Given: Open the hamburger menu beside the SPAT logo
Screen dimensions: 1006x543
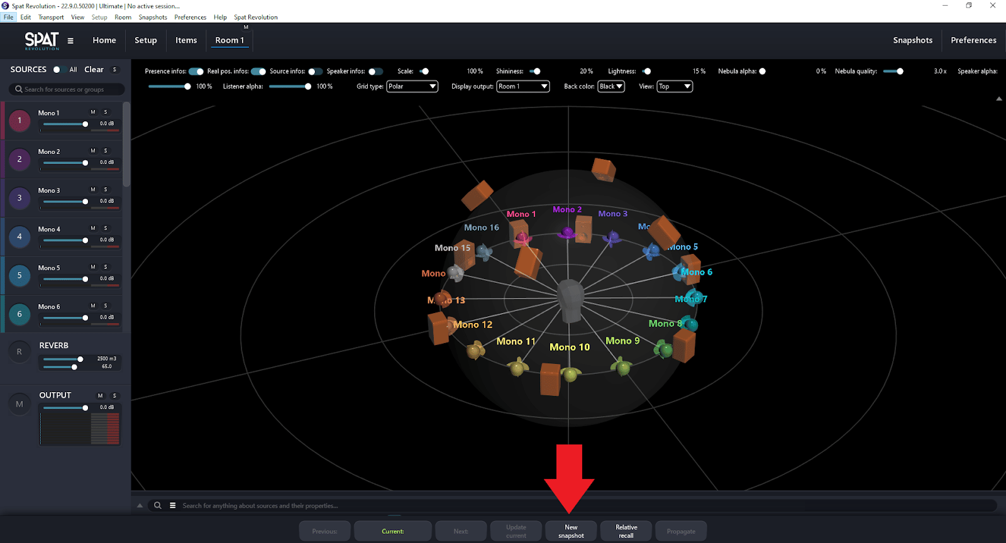Looking at the screenshot, I should coord(70,41).
